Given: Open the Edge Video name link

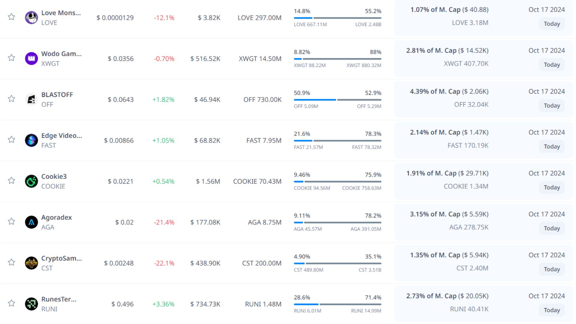Looking at the screenshot, I should (61, 136).
